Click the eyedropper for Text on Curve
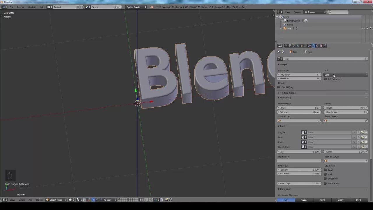Image resolution: width=373 pixels, height=210 pixels. point(366,161)
